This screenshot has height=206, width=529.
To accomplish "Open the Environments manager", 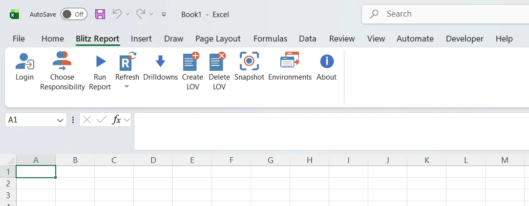I will coord(290,61).
